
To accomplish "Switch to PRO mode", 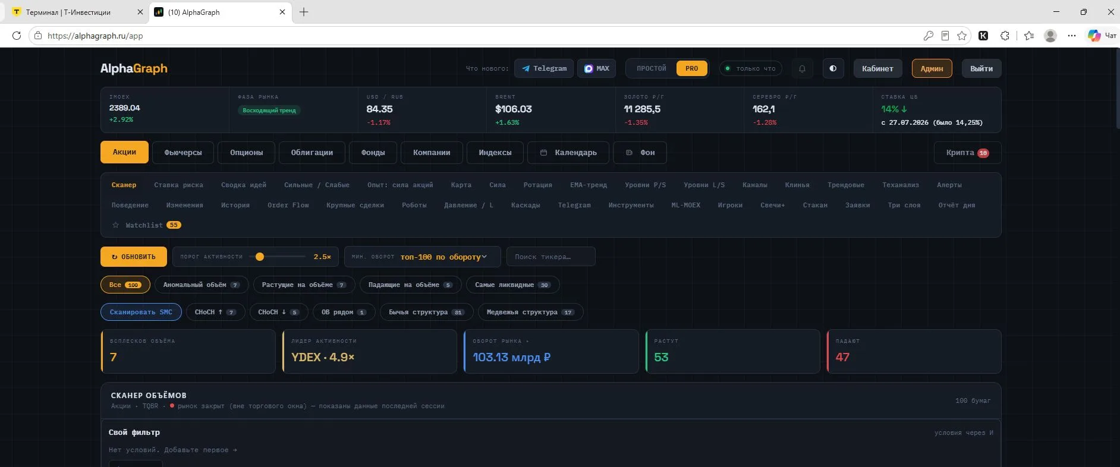I will [691, 68].
